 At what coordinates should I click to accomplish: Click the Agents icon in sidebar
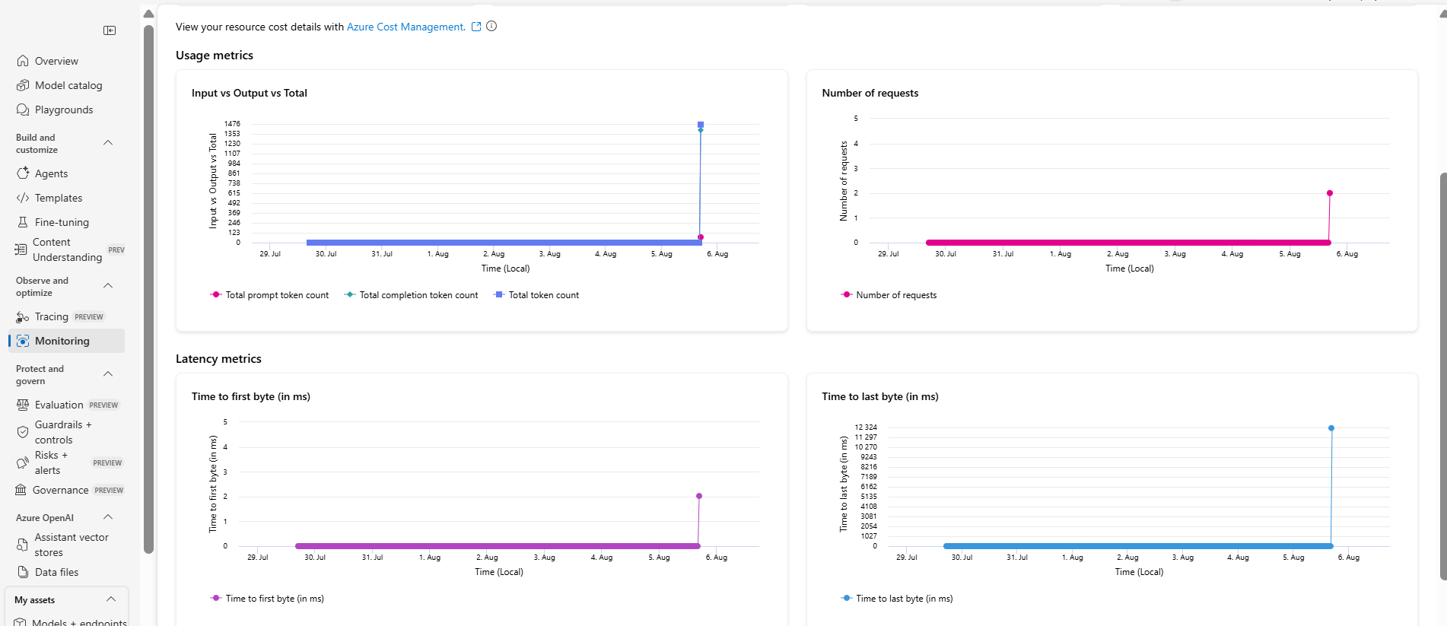tap(23, 173)
